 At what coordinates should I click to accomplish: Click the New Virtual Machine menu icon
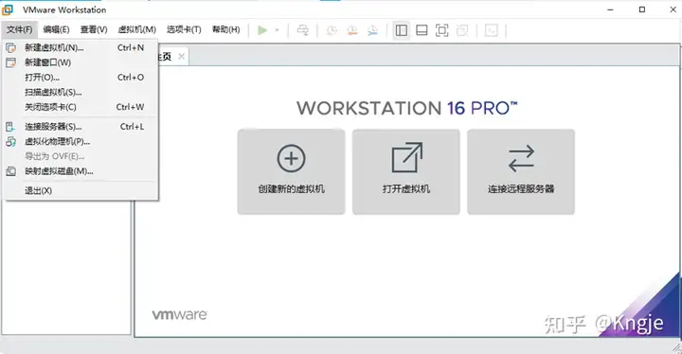[10, 48]
